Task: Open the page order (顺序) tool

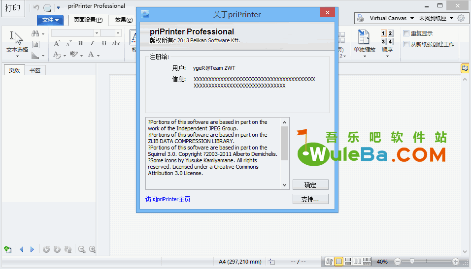Action: (x=387, y=43)
